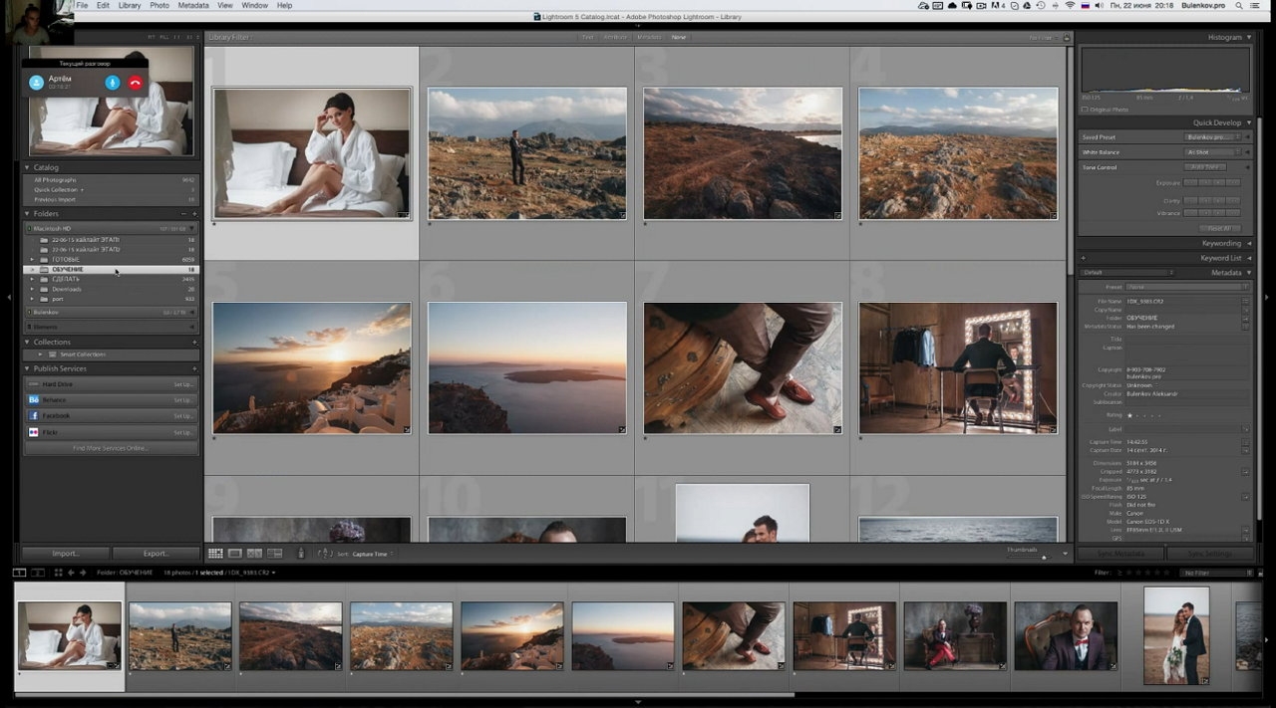1276x708 pixels.
Task: Select the man at lit mirror thumbnail in grid
Action: (x=958, y=367)
